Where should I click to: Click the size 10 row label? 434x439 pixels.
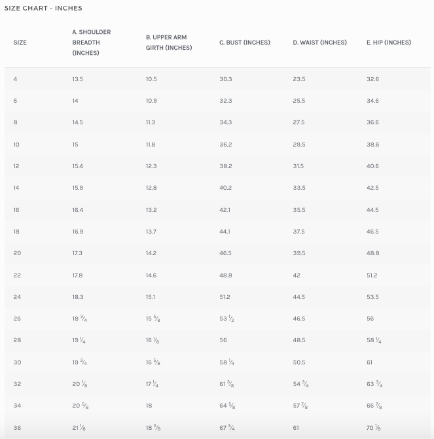click(x=16, y=145)
